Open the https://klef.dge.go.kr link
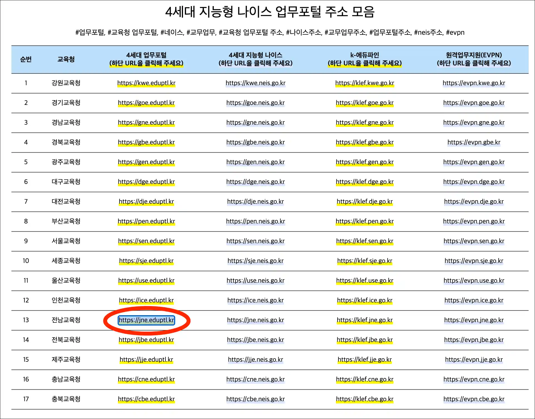The width and height of the screenshot is (535, 419). tap(365, 182)
